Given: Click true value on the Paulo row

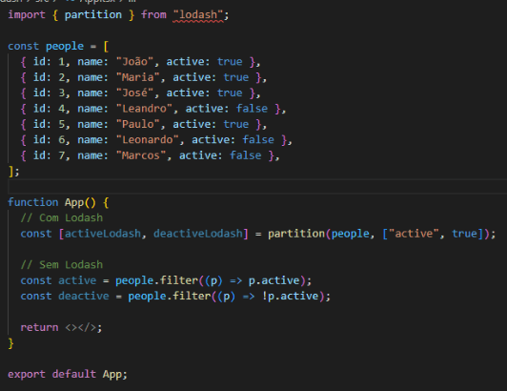Looking at the screenshot, I should (236, 124).
